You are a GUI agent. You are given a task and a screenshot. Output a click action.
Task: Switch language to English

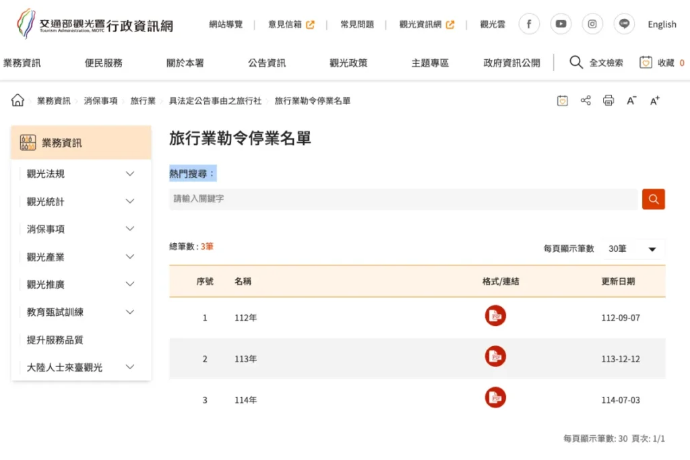tap(662, 25)
